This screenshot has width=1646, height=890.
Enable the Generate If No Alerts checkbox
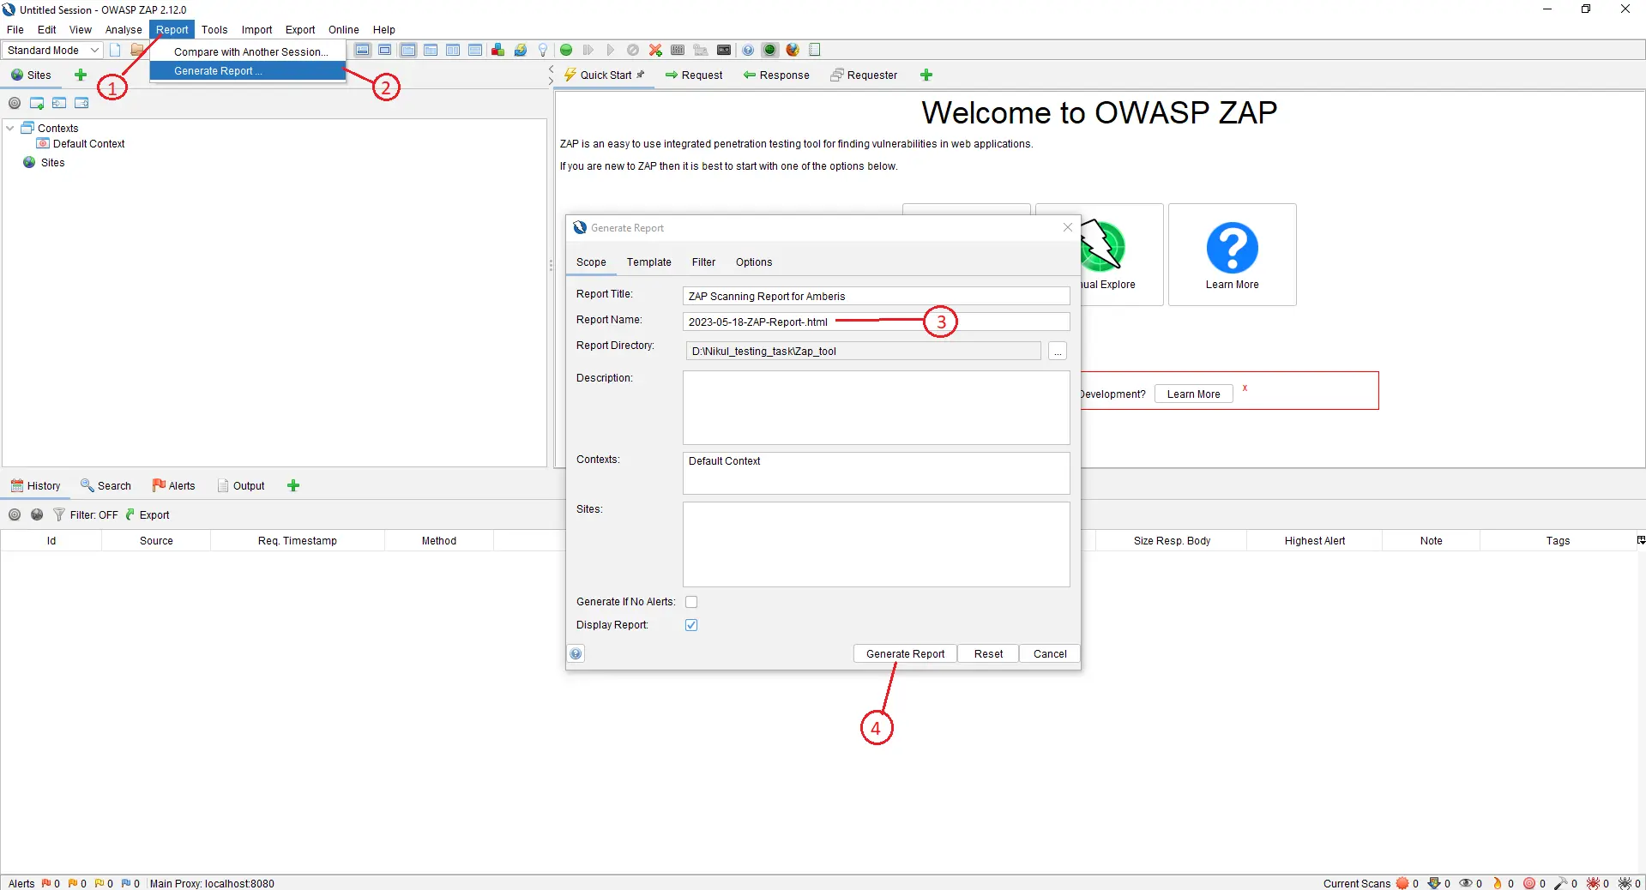point(691,602)
